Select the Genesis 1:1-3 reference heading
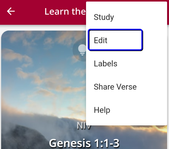The height and width of the screenshot is (149, 169). tap(84, 143)
